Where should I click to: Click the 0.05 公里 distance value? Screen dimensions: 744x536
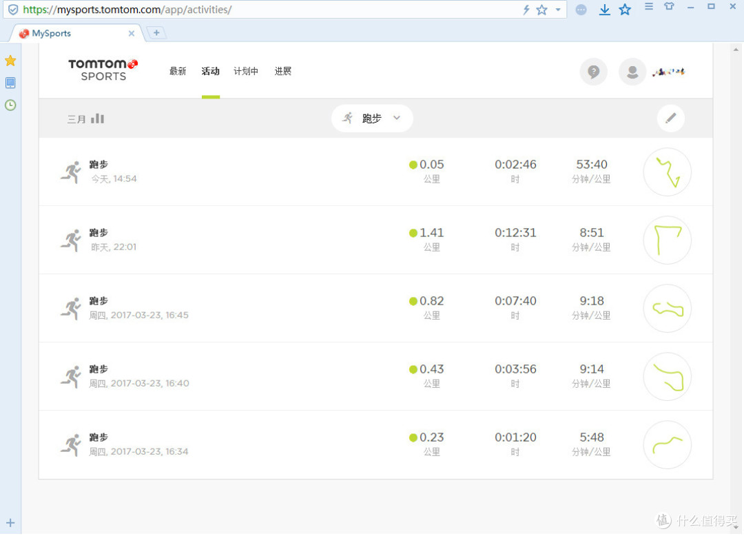pyautogui.click(x=431, y=165)
